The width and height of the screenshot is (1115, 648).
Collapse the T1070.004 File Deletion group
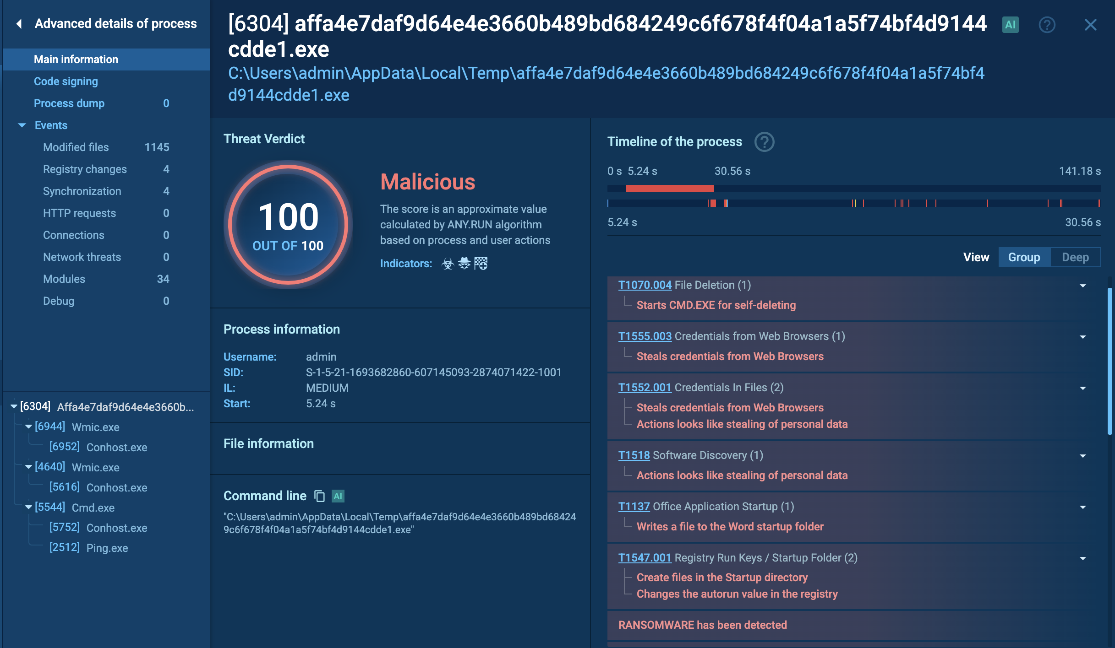click(x=1083, y=286)
